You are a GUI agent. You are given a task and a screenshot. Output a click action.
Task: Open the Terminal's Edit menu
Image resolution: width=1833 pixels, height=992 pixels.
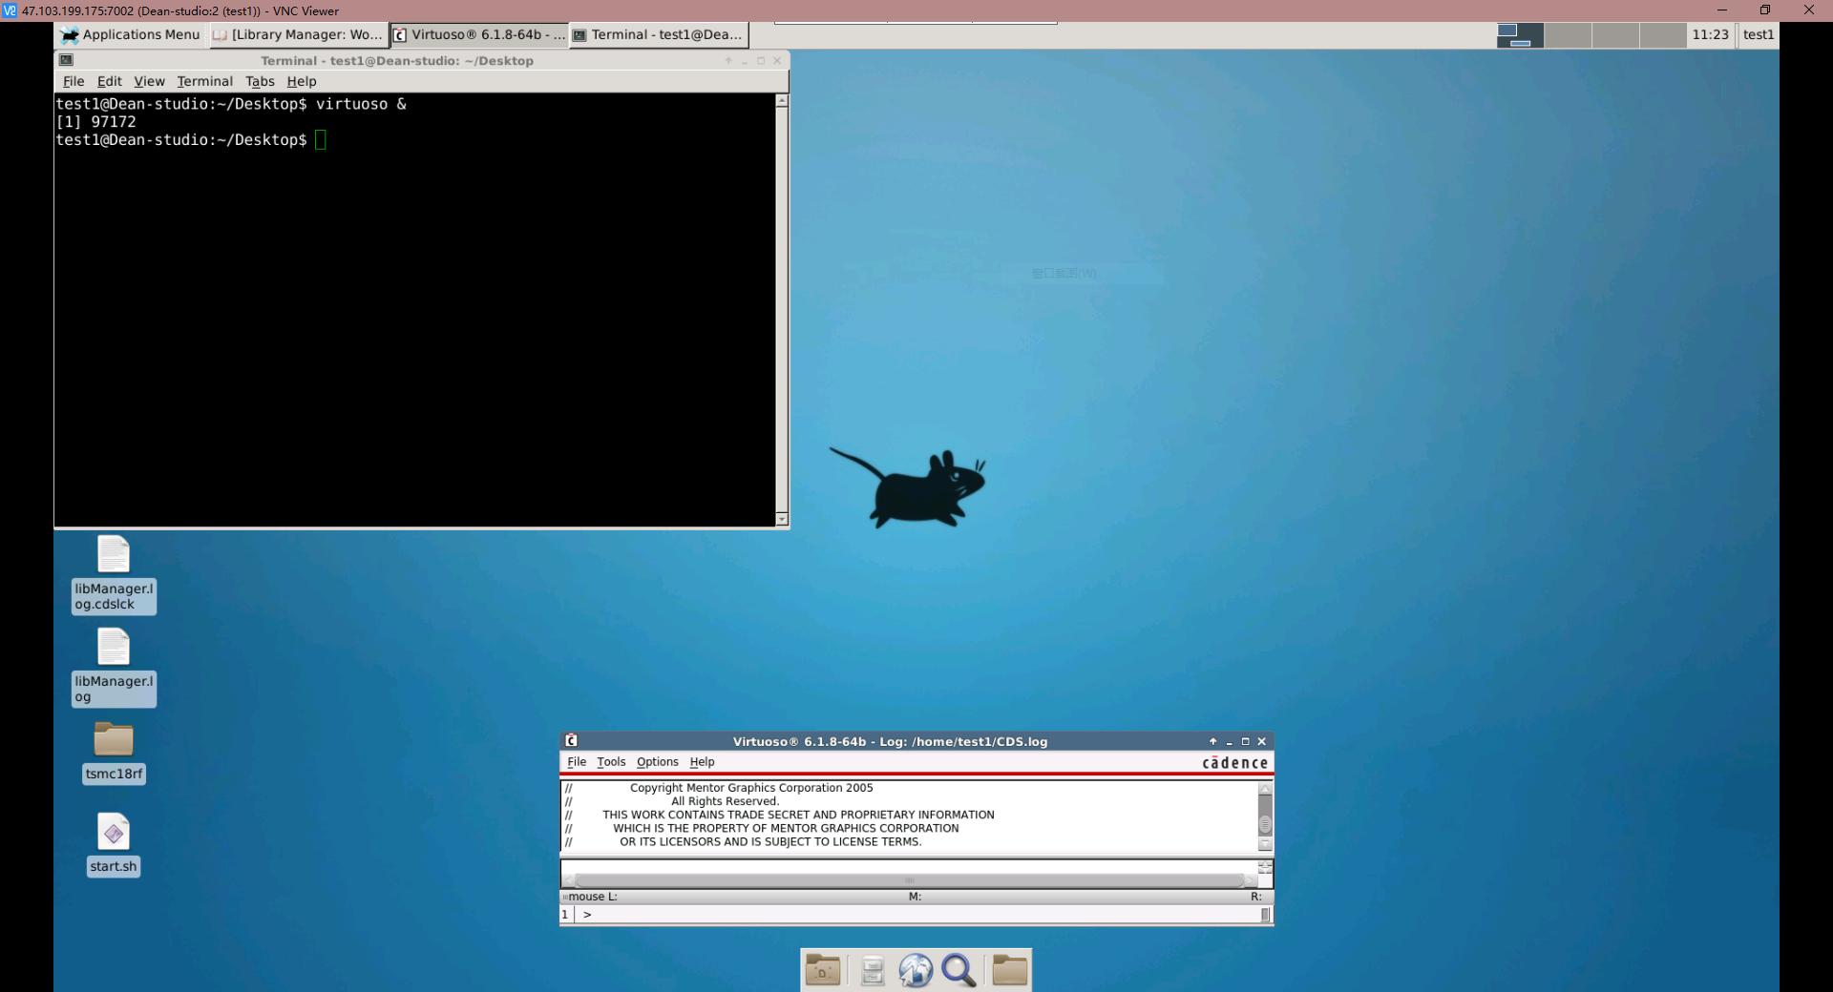coord(110,82)
